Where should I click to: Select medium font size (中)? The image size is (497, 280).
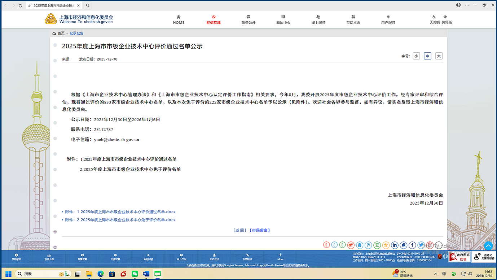427,56
